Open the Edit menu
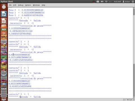Screen dimensions: 135x101 pyautogui.click(x=15, y=5)
